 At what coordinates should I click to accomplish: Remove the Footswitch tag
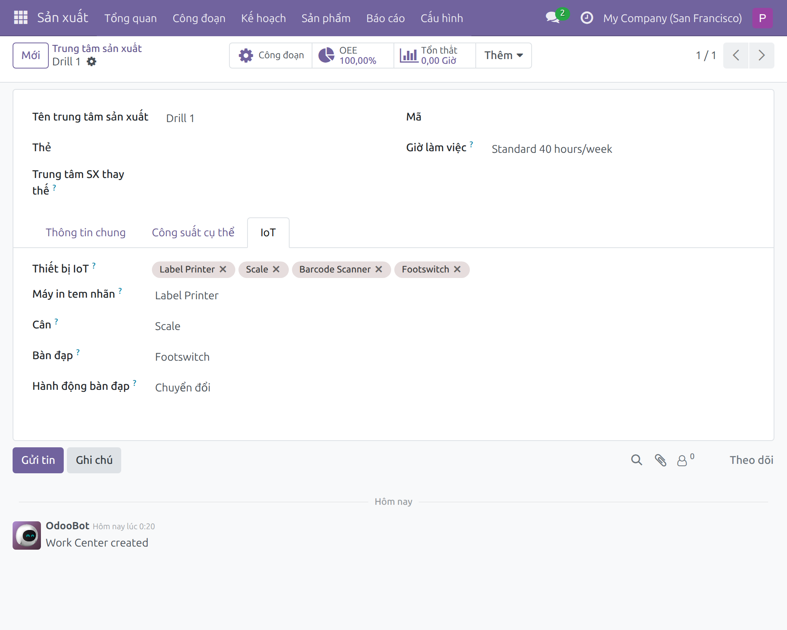(457, 269)
